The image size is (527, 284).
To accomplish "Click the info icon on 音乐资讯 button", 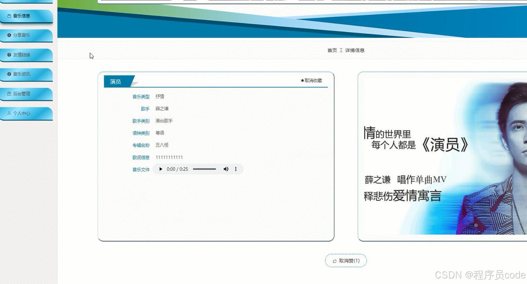I will tap(8, 74).
